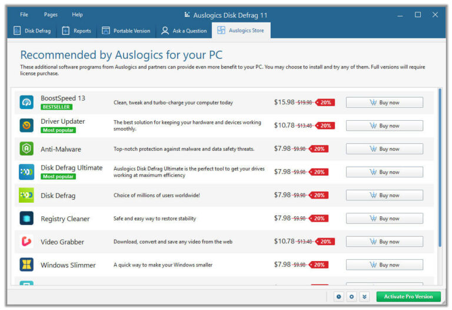Image resolution: width=452 pixels, height=310 pixels.
Task: Click 'A quick way to make your Windows smaller'
Action: pyautogui.click(x=163, y=265)
